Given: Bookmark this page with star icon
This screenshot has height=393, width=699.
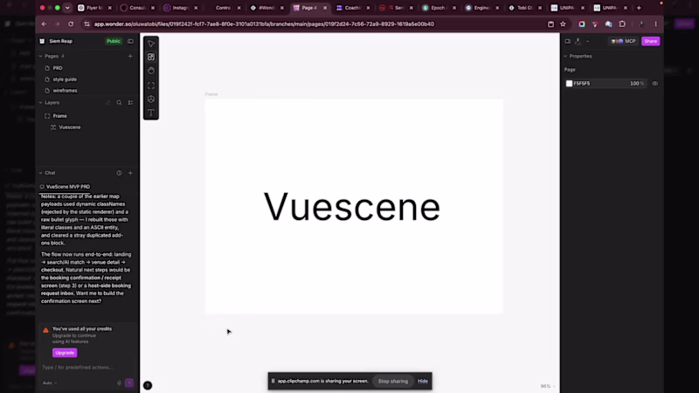Looking at the screenshot, I should click(563, 24).
